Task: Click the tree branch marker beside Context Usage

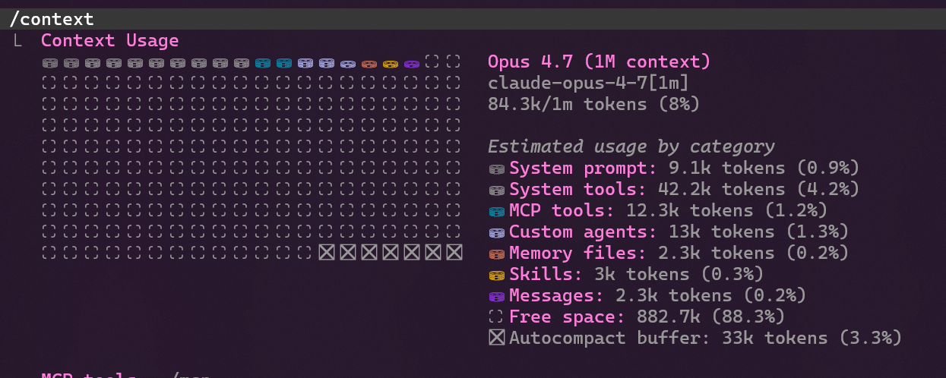Action: click(x=18, y=41)
